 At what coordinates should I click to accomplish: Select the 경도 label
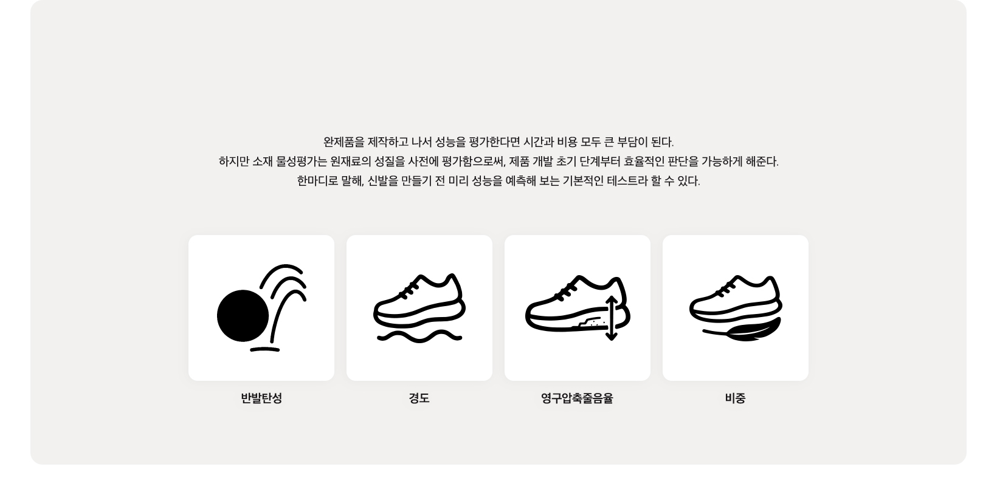419,398
